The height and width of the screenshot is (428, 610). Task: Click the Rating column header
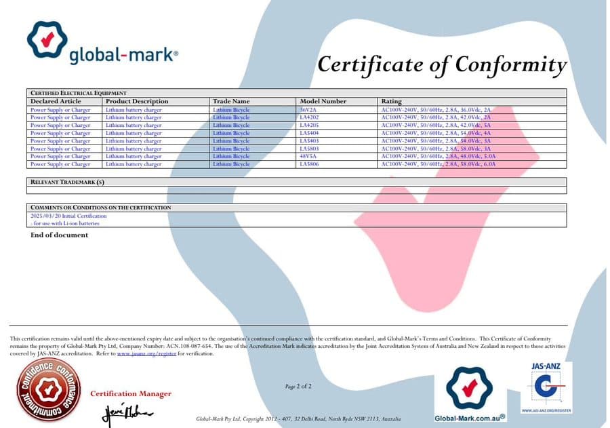[391, 101]
